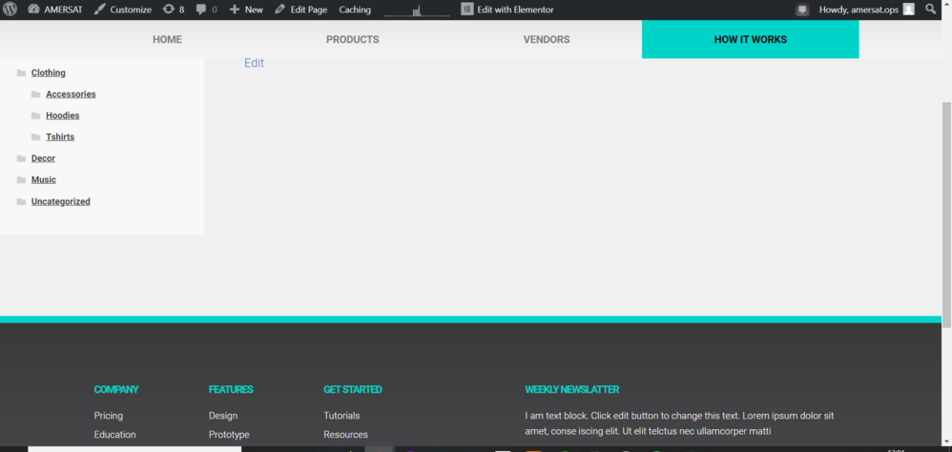Image resolution: width=952 pixels, height=452 pixels.
Task: Switch to the PRODUCTS nav tab
Action: pyautogui.click(x=352, y=39)
